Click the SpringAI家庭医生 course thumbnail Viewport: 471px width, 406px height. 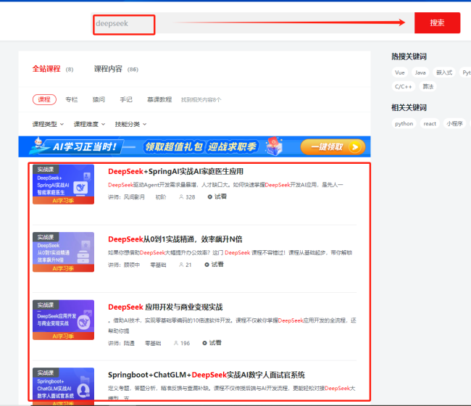pyautogui.click(x=63, y=185)
